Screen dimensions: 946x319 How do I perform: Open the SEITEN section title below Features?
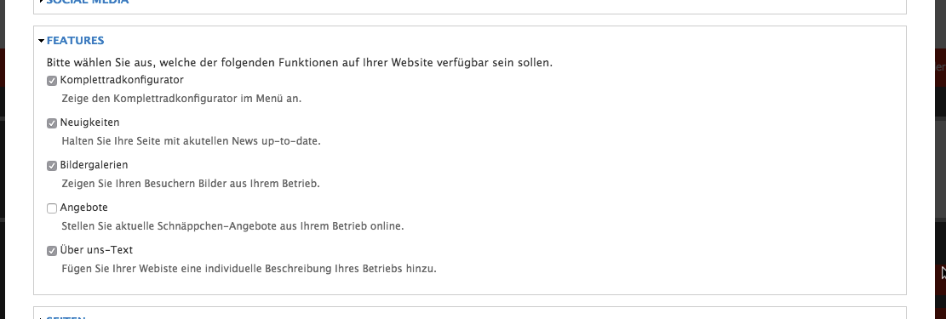pos(66,317)
